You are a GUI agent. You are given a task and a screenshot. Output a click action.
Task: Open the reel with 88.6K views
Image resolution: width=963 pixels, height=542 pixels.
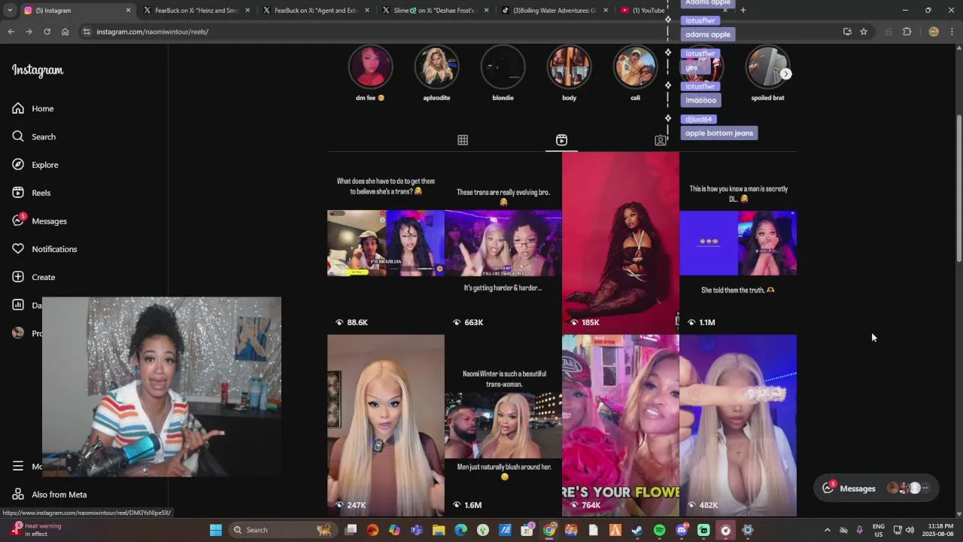385,242
